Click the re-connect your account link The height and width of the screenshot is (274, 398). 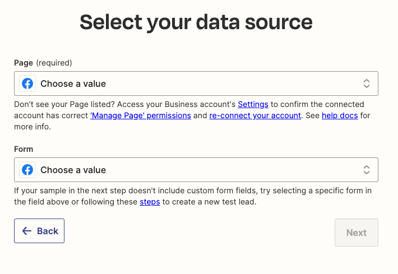256,116
